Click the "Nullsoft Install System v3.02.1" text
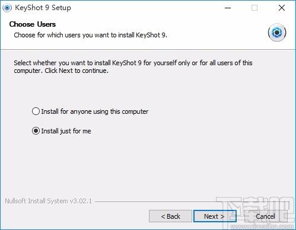The height and width of the screenshot is (230, 296). 49,201
